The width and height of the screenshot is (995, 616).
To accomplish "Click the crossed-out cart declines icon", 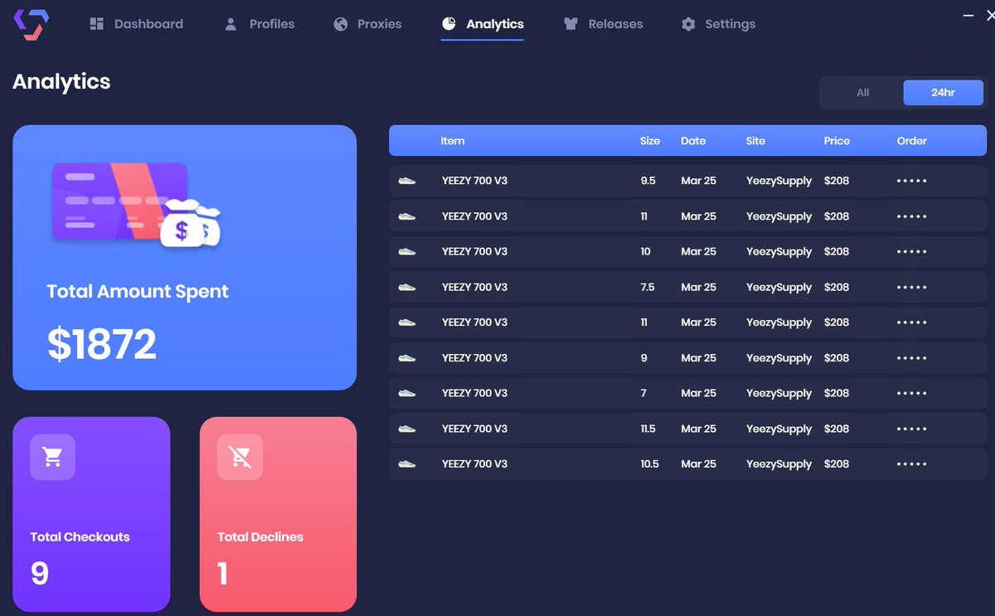I will click(x=240, y=457).
